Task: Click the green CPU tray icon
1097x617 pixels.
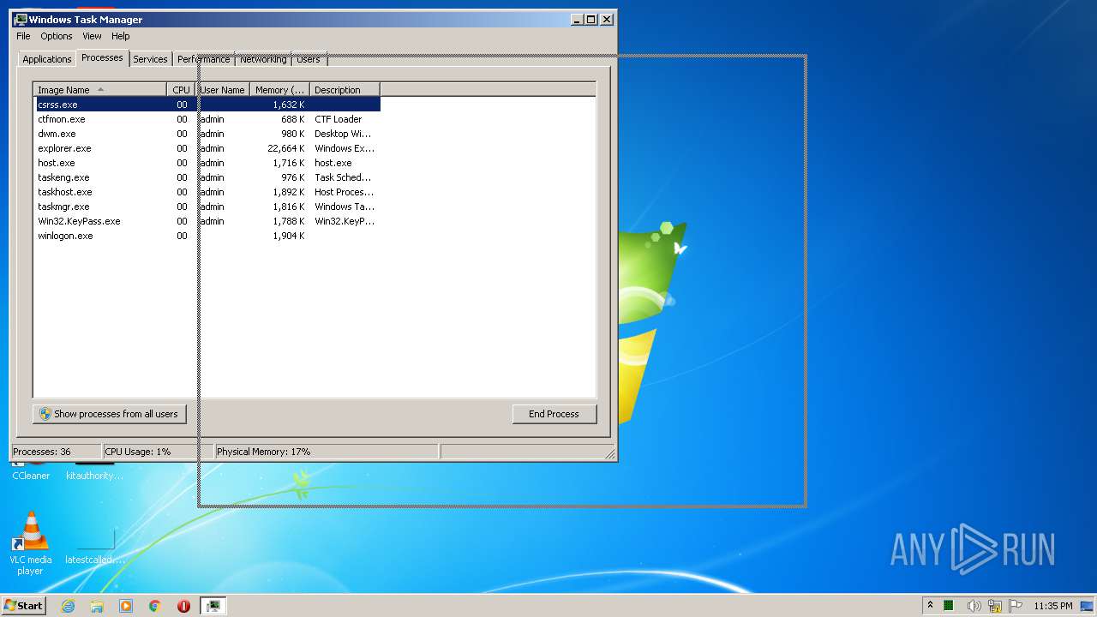Action: 949,606
